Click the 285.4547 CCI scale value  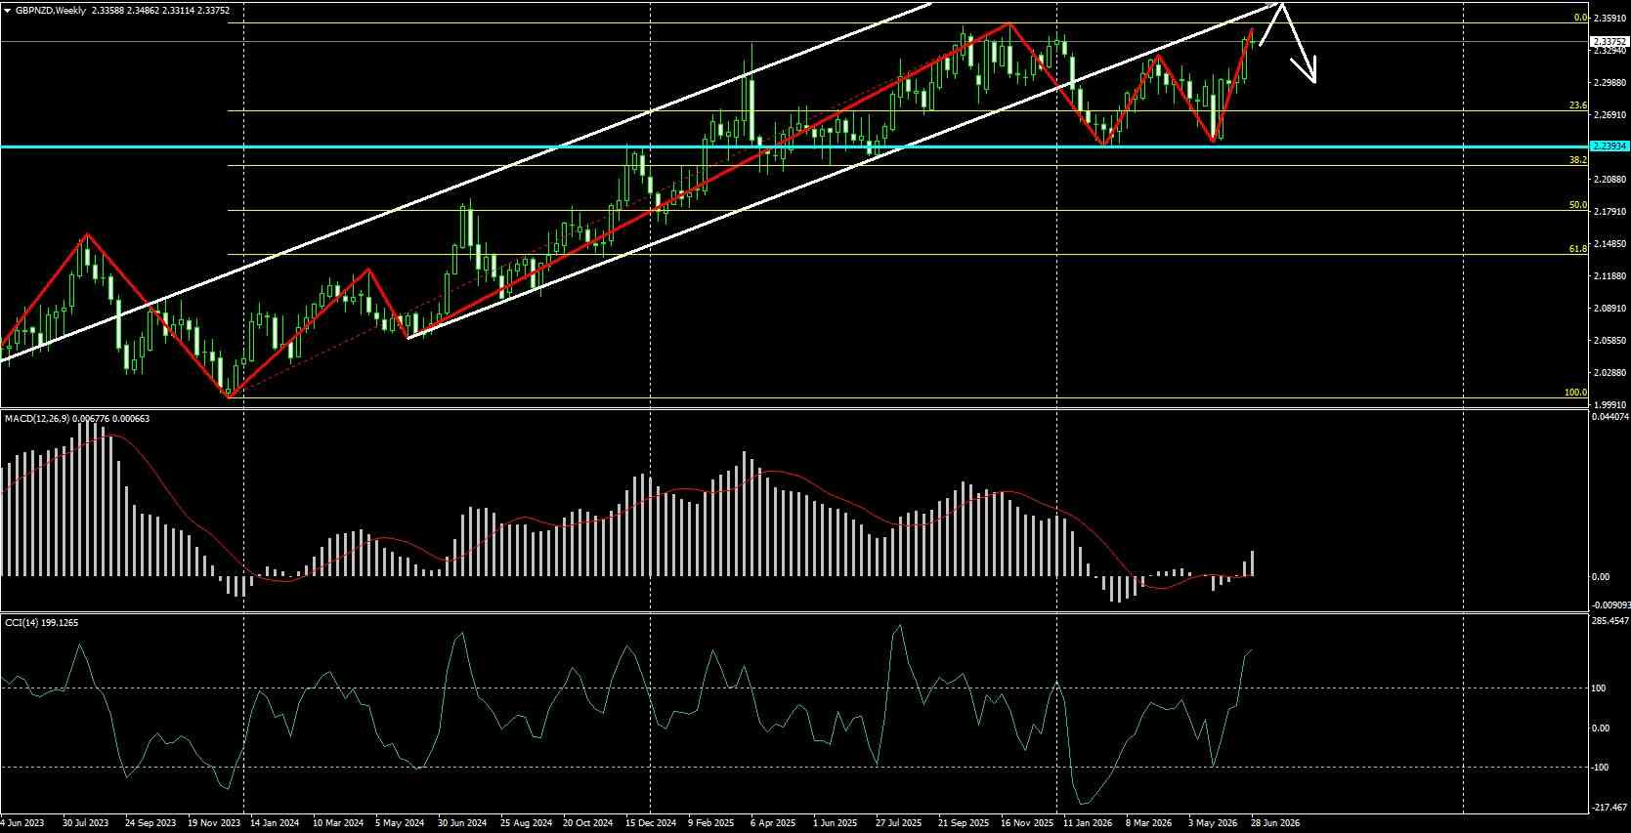[x=1610, y=620]
